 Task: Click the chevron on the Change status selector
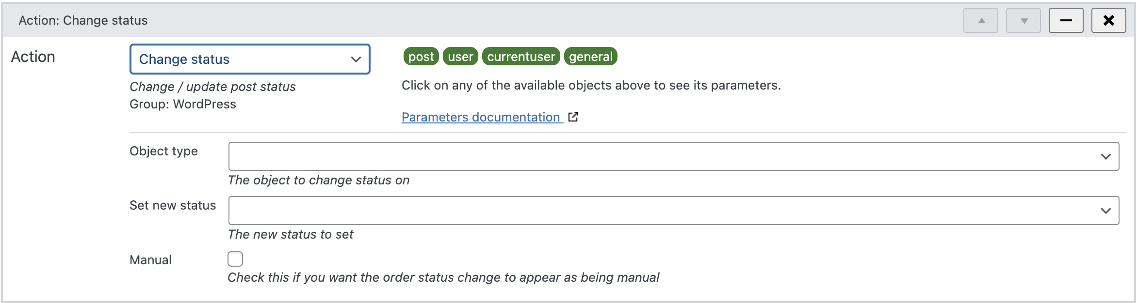pos(356,59)
